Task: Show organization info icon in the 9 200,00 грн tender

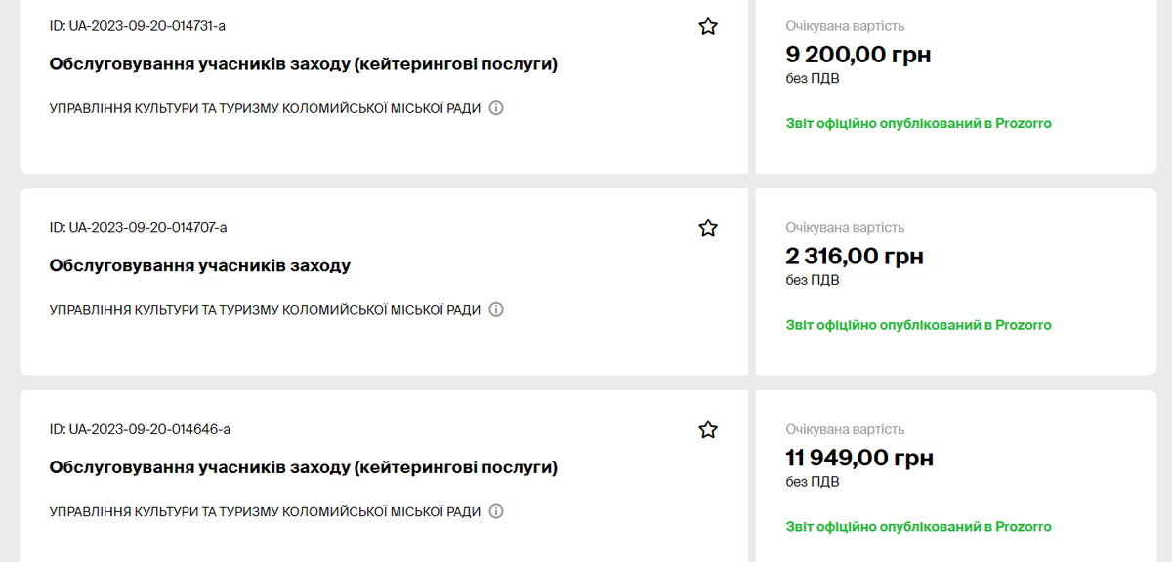Action: 496,108
